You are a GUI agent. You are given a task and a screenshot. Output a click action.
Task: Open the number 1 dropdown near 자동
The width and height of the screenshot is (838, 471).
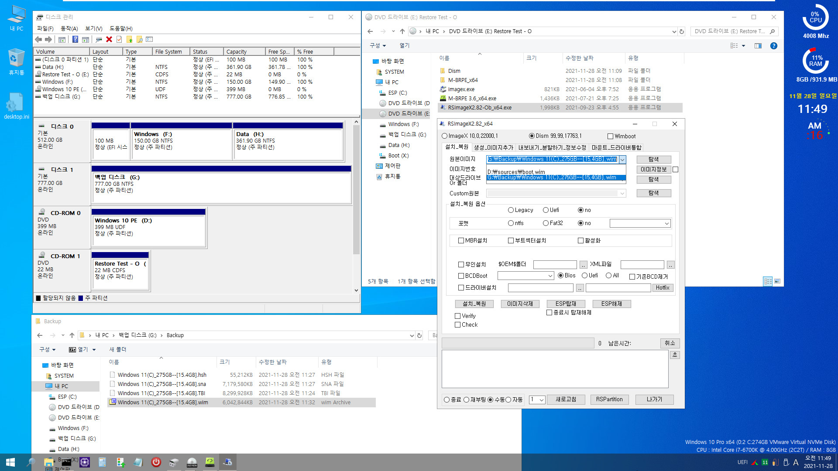pos(537,400)
